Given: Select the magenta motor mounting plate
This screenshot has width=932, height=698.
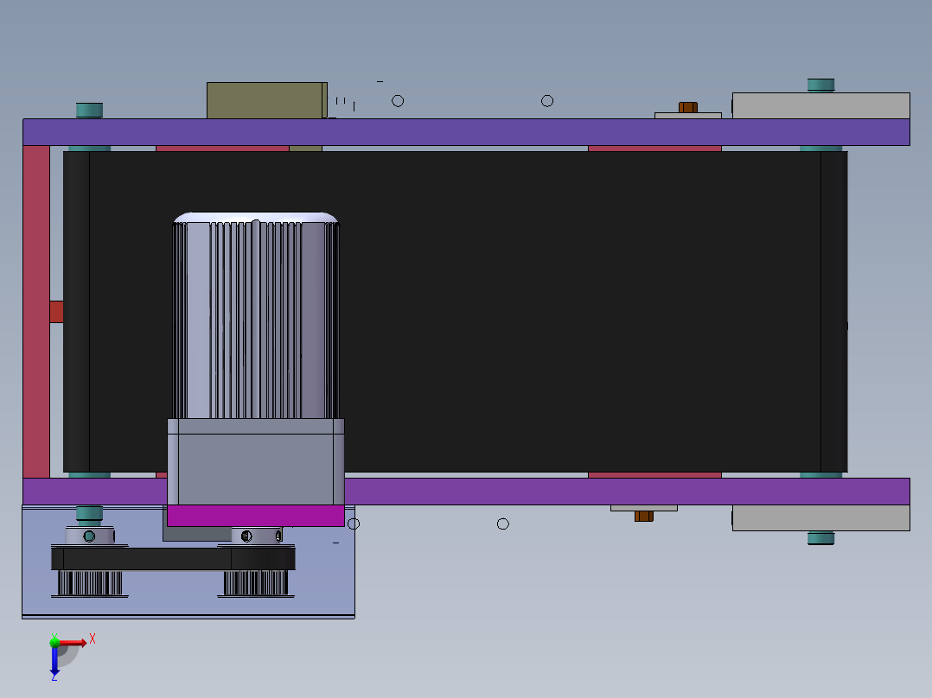Looking at the screenshot, I should [x=256, y=516].
